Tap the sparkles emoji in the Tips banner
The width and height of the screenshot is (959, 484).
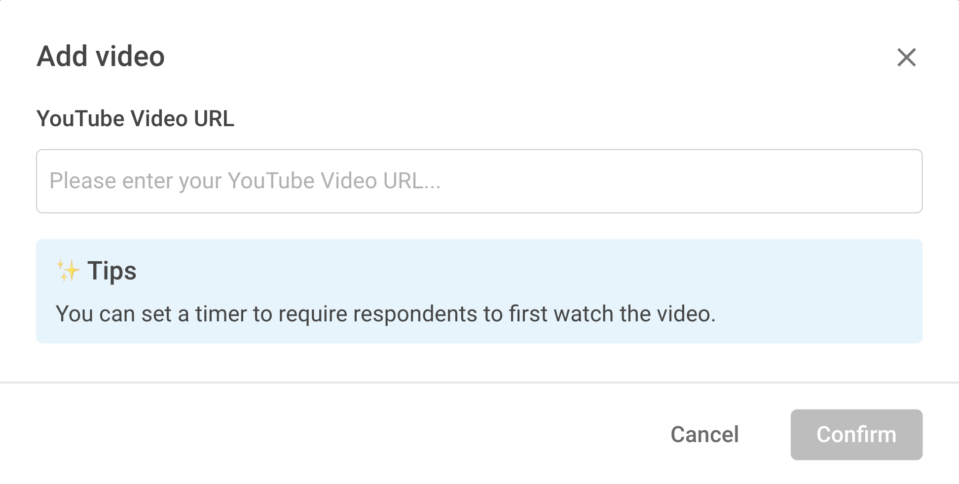[x=69, y=270]
